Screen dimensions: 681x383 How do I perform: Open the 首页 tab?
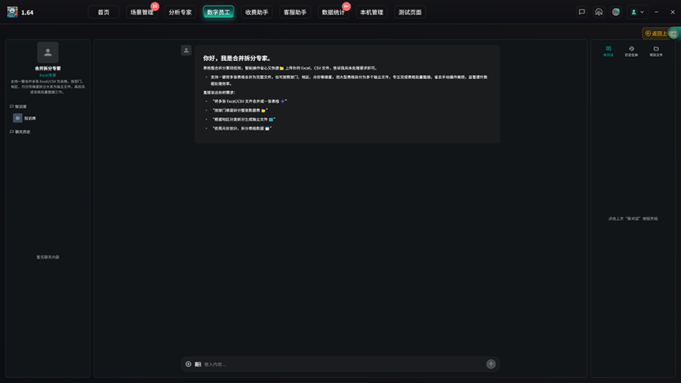click(x=104, y=12)
